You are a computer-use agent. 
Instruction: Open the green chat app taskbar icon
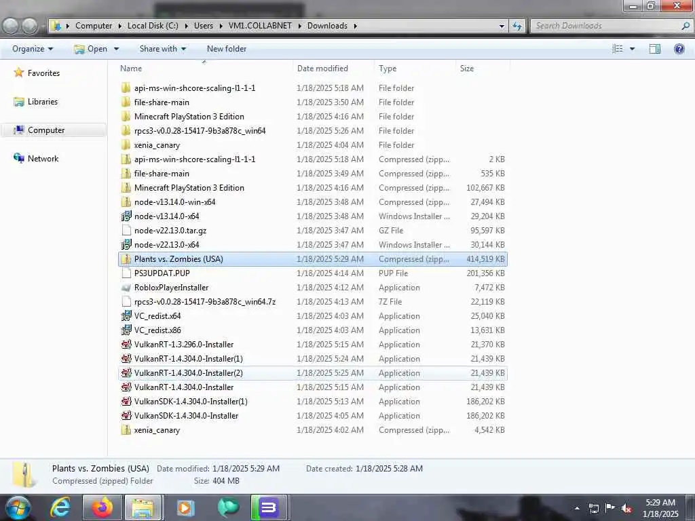228,507
